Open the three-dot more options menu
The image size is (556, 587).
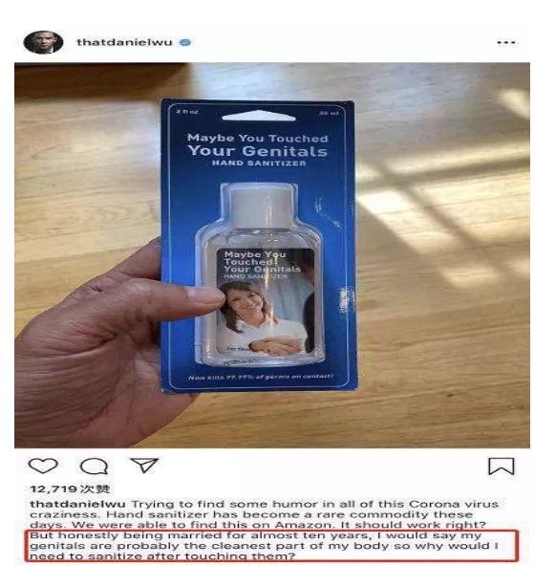point(506,42)
